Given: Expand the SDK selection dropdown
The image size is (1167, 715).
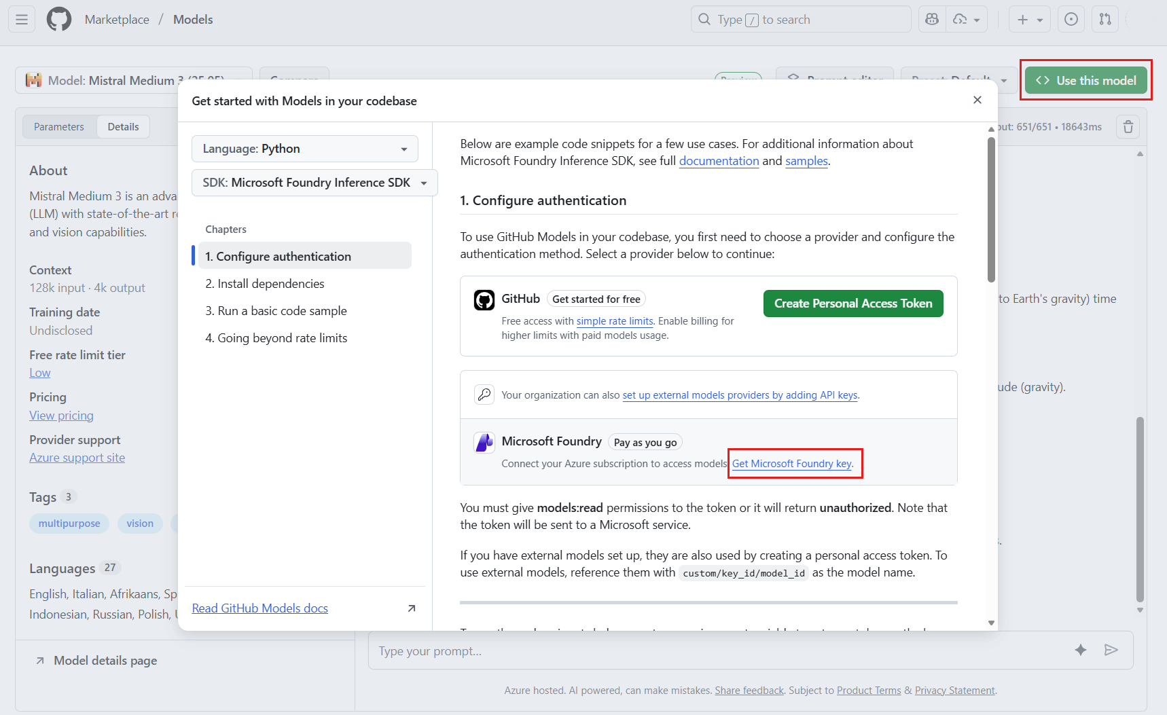Looking at the screenshot, I should click(315, 183).
